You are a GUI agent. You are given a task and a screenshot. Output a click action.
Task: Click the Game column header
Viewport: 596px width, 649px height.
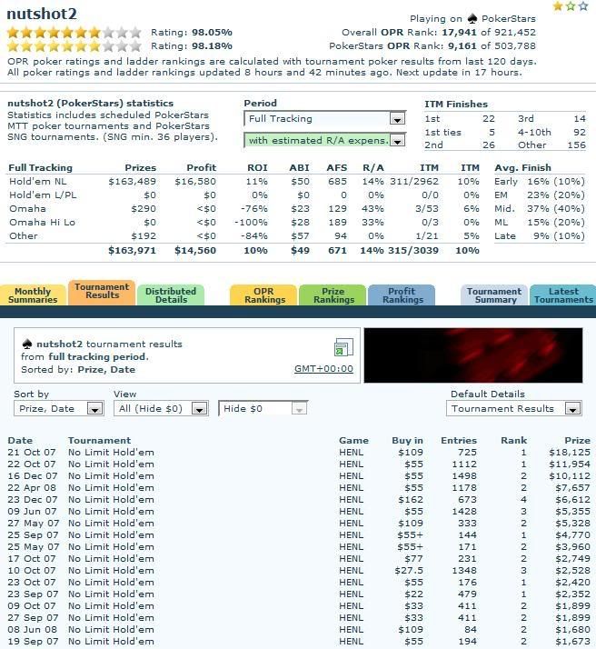point(353,440)
